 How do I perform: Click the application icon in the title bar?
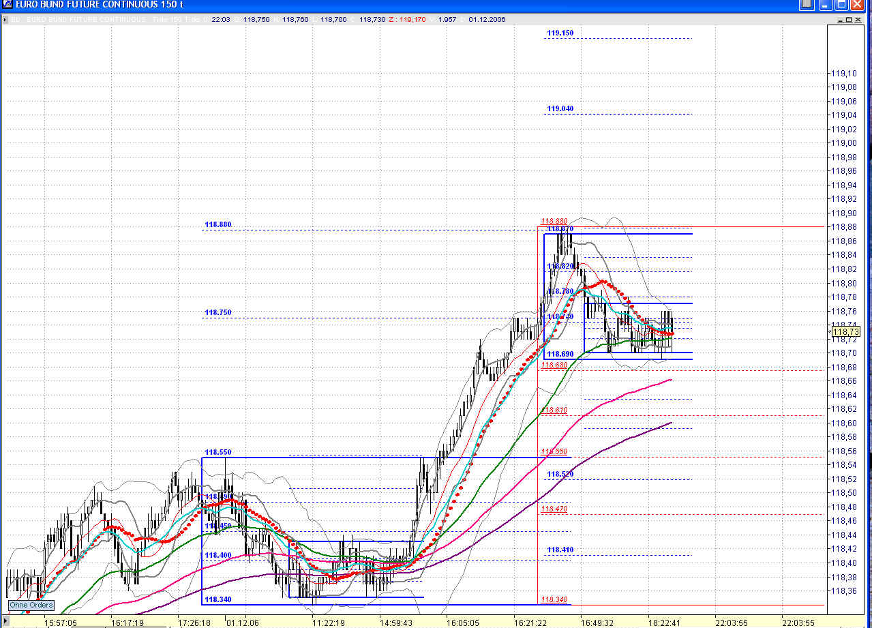6,5
